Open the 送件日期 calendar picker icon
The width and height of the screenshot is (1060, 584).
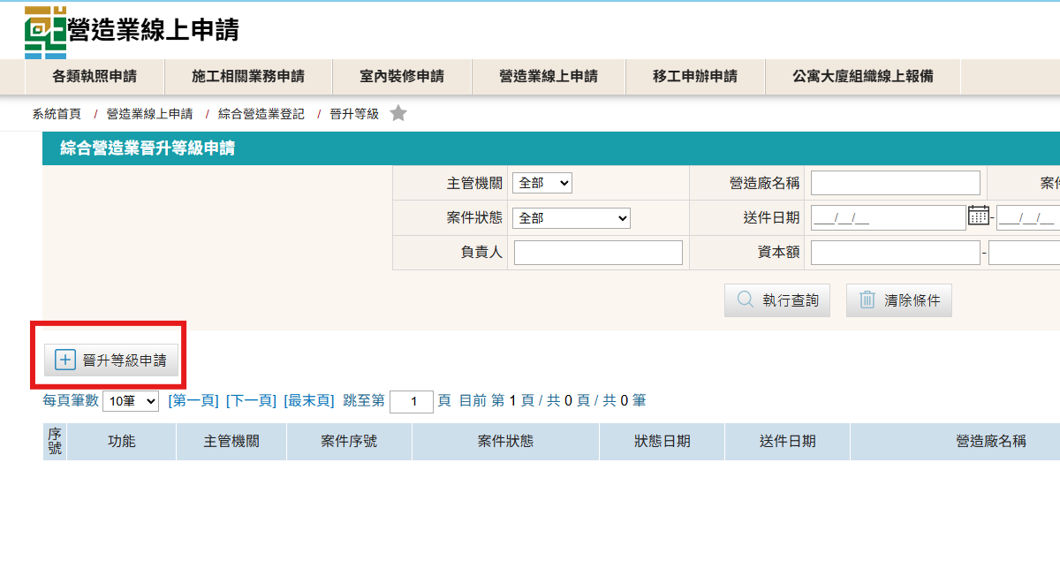click(978, 216)
